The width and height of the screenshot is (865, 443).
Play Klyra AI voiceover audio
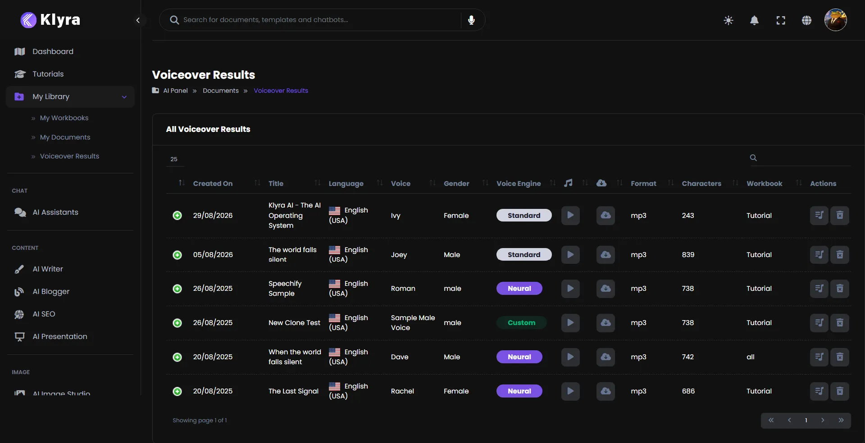pyautogui.click(x=570, y=216)
